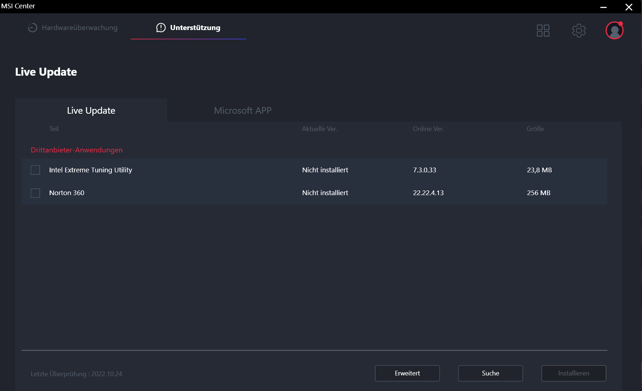Click the Drittanbieter-Anwendungen category heading
This screenshot has width=642, height=391.
pyautogui.click(x=77, y=150)
